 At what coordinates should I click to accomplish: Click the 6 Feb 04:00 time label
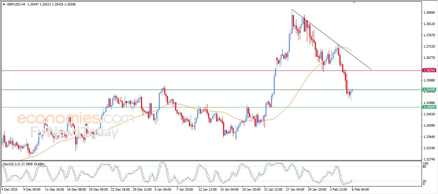[360, 189]
